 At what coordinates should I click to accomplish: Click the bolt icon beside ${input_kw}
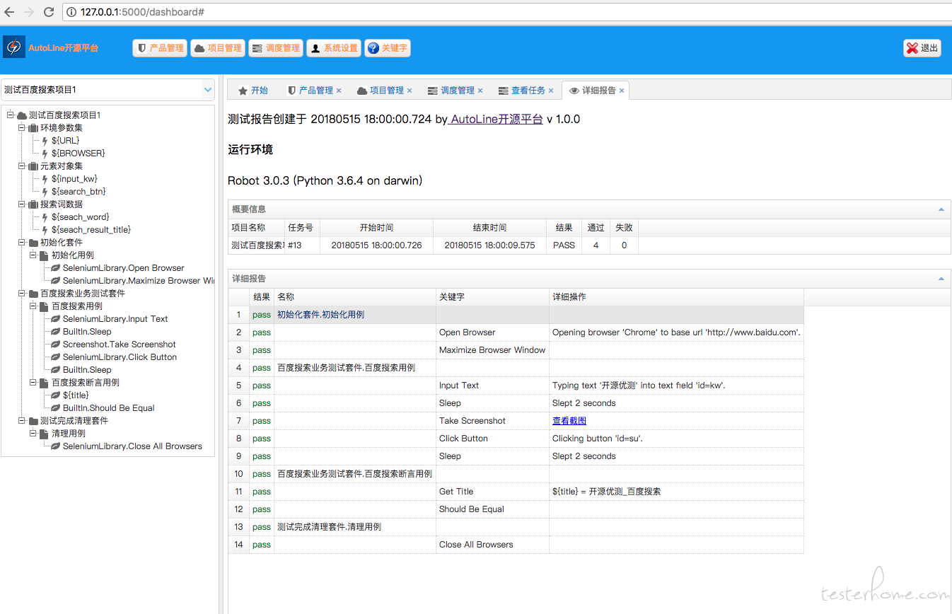(x=45, y=179)
